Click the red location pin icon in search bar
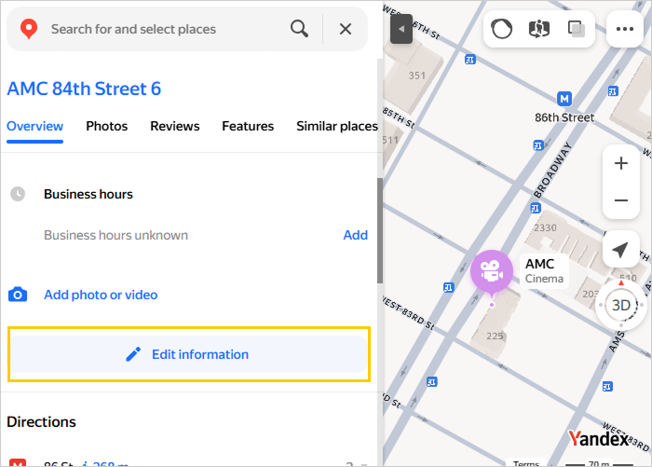The width and height of the screenshot is (652, 467). [29, 29]
